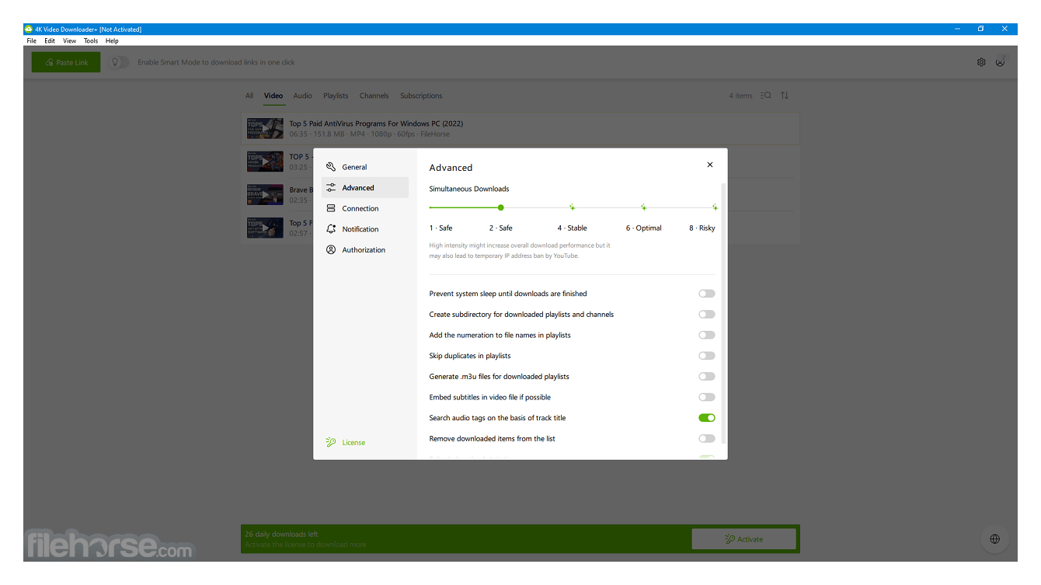Switch to the Playlists tab
Viewport: 1041px width, 585px height.
pyautogui.click(x=336, y=96)
